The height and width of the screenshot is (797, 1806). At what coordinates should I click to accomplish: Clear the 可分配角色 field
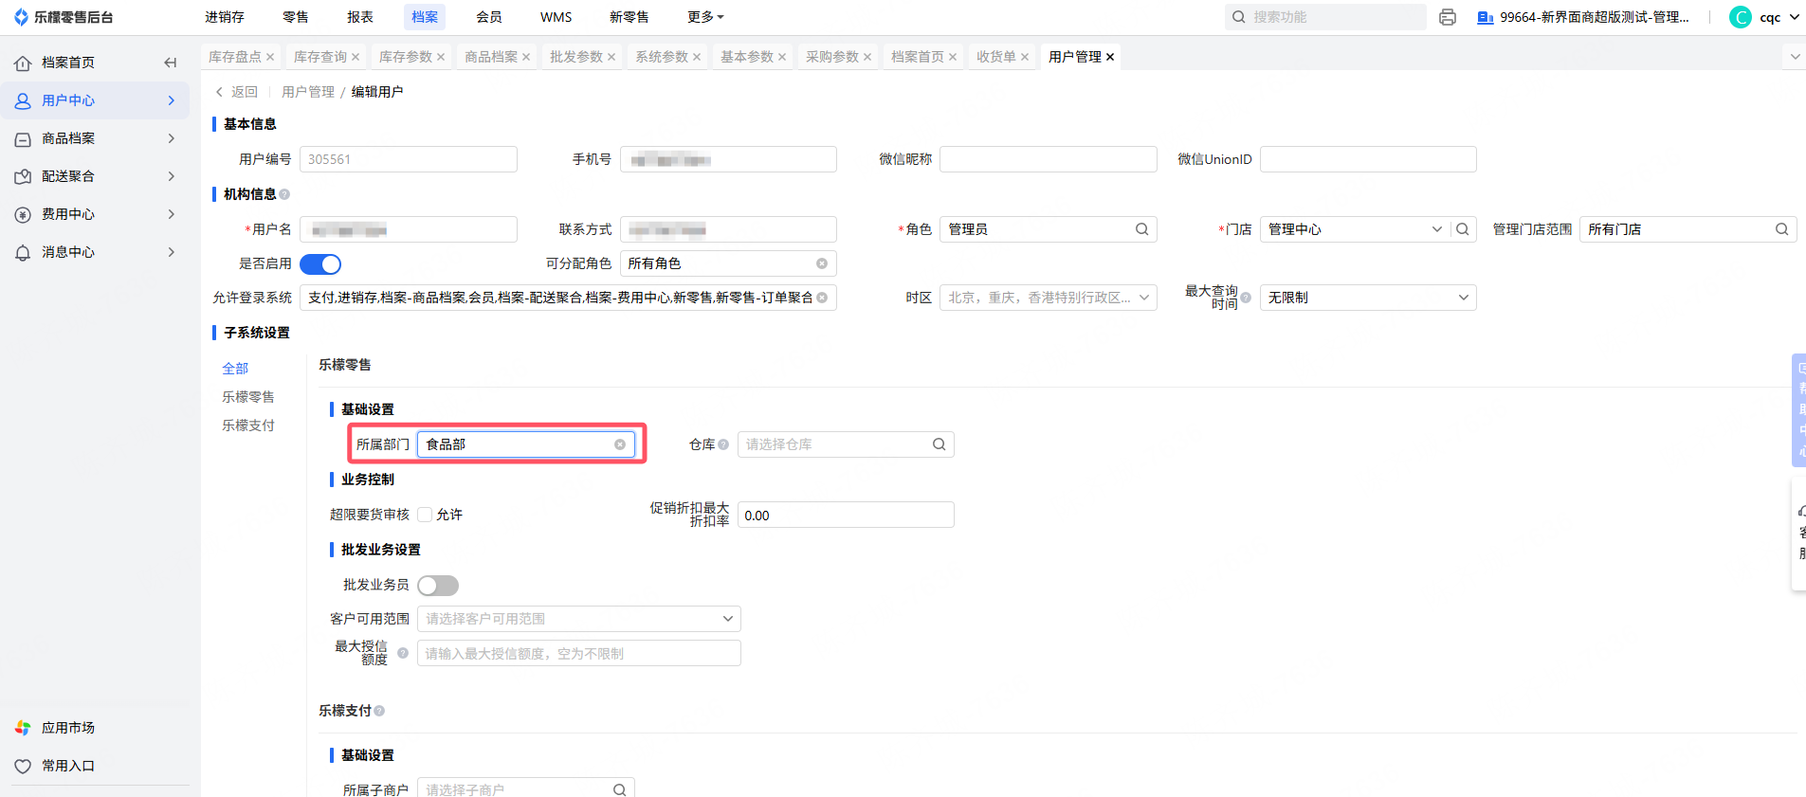(x=822, y=263)
